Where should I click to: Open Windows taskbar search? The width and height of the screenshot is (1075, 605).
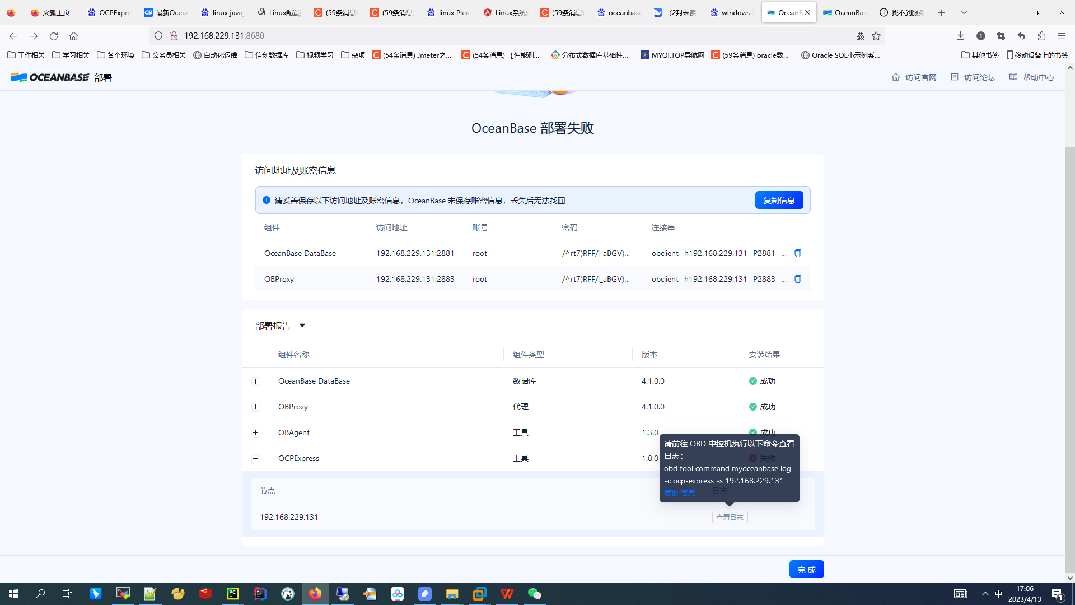click(x=40, y=594)
